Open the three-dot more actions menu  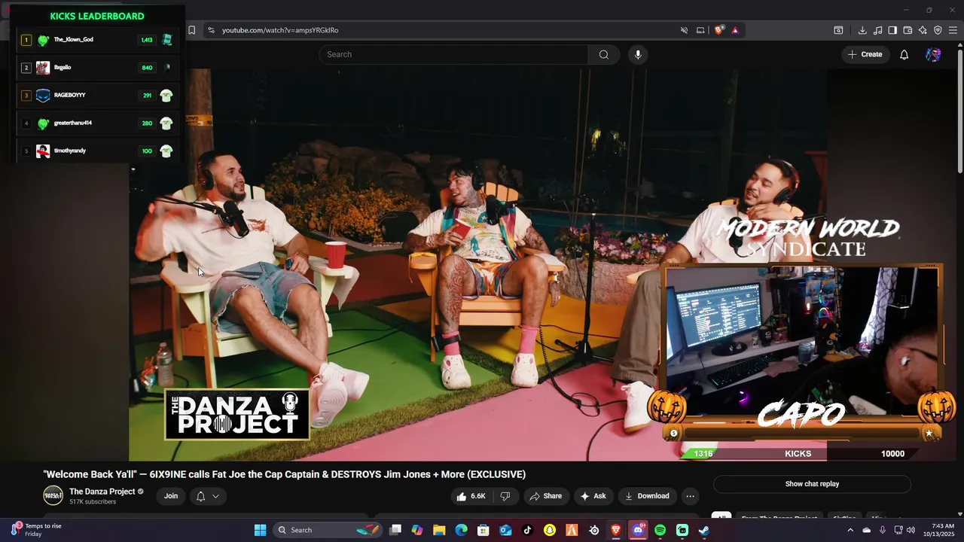coord(690,496)
